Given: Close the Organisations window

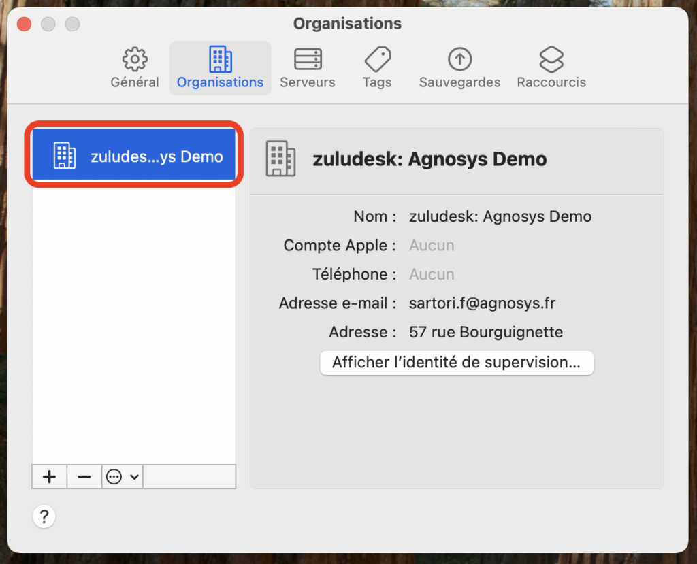Looking at the screenshot, I should [x=24, y=24].
